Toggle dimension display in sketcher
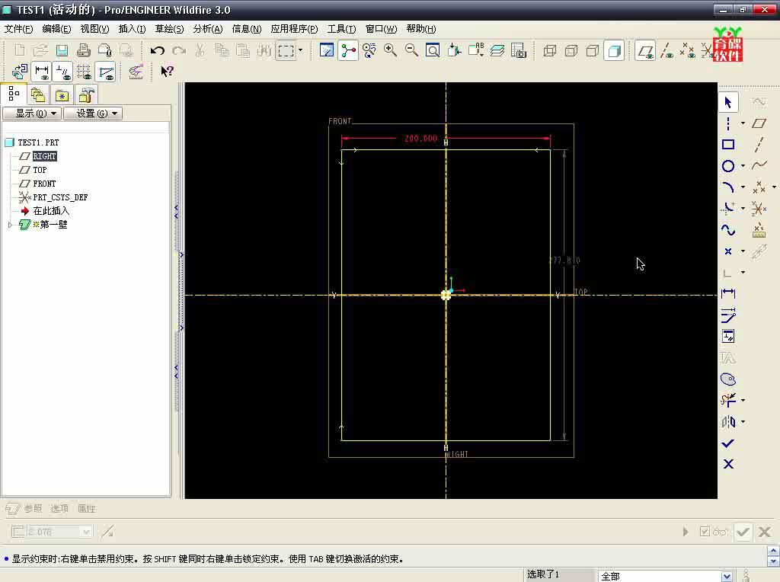The width and height of the screenshot is (780, 582). pos(42,72)
